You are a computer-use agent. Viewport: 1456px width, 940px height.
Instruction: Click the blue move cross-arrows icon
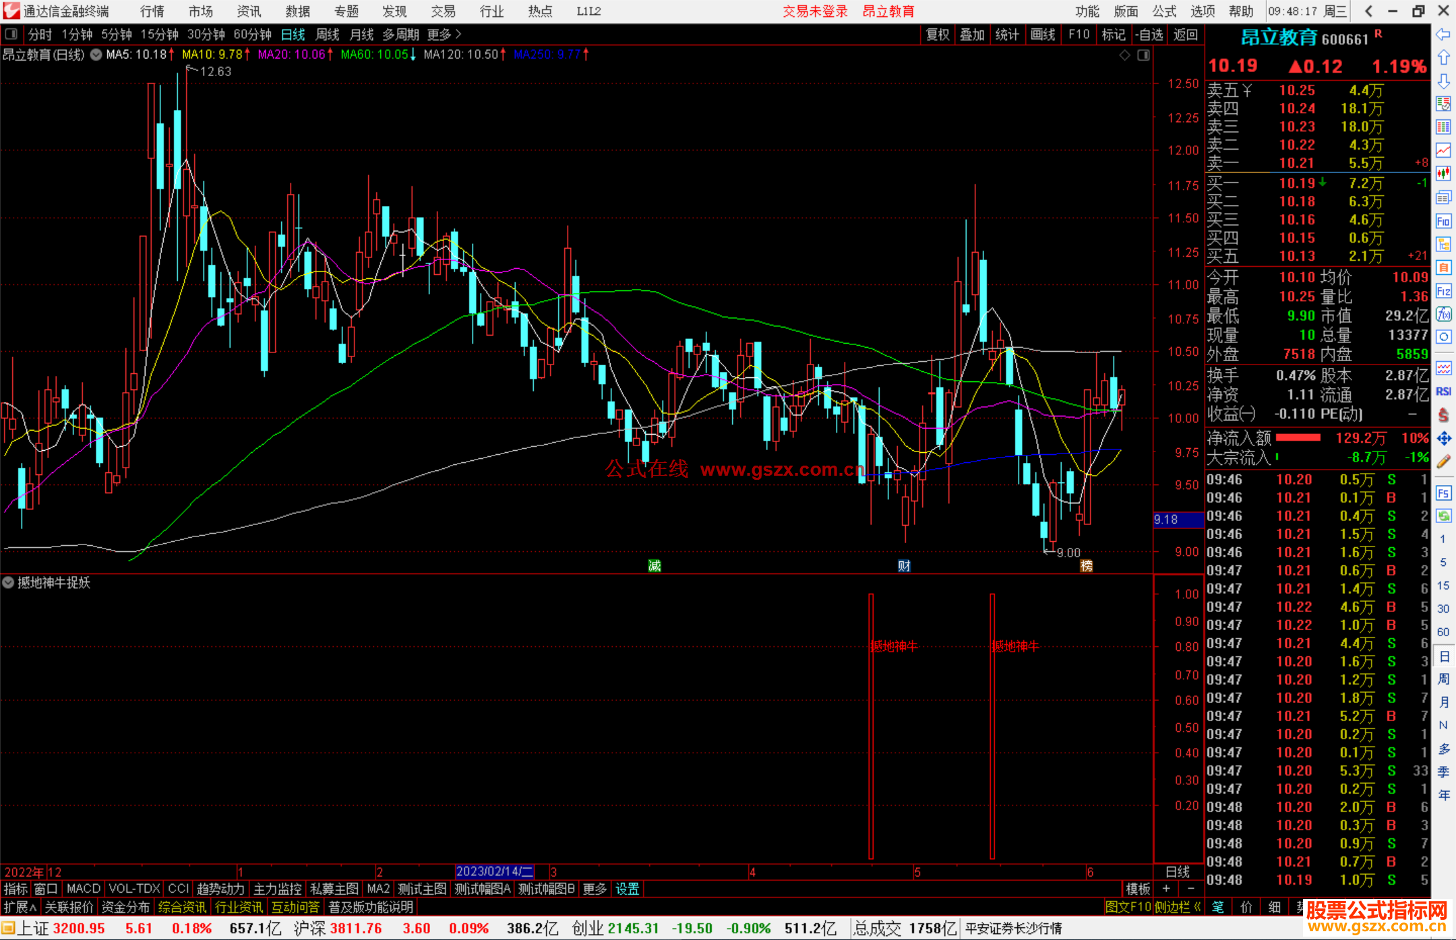coord(1443,439)
